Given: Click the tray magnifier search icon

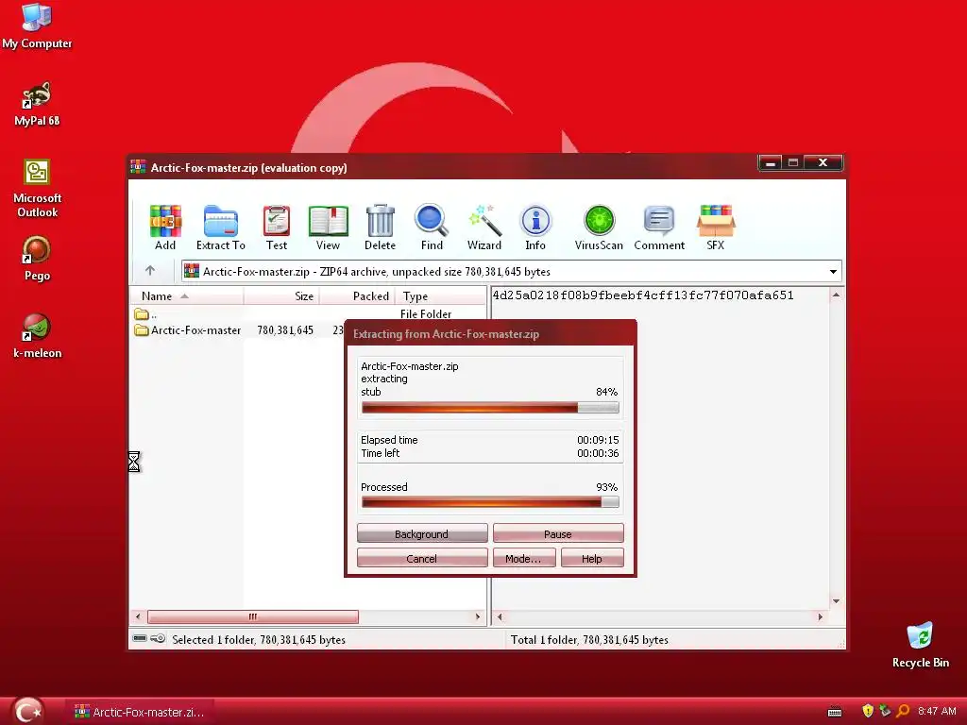Looking at the screenshot, I should (903, 711).
